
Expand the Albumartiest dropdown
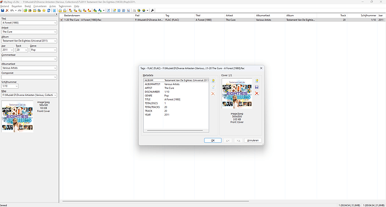click(x=55, y=68)
